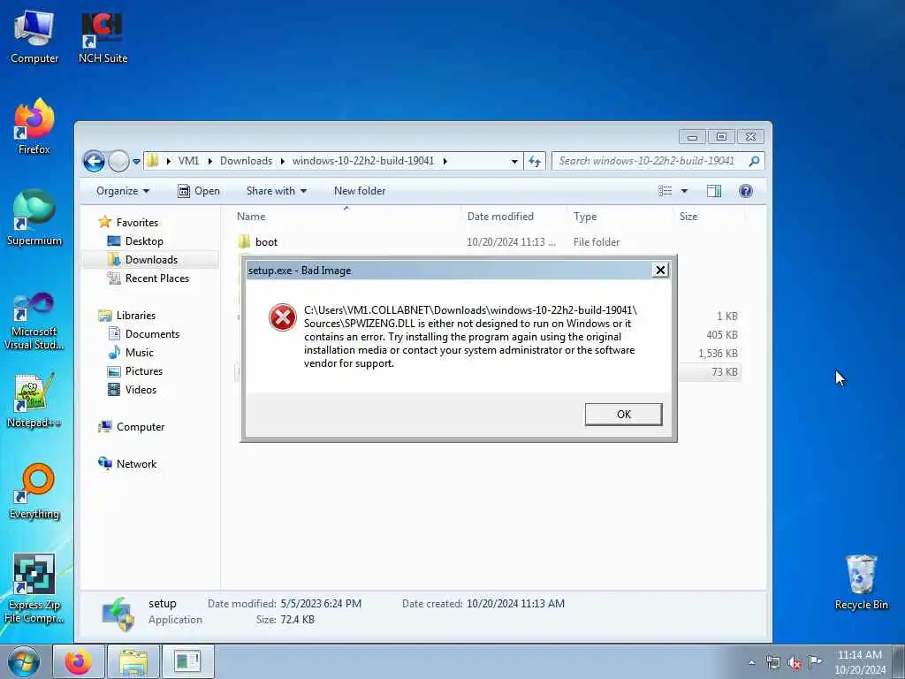905x679 pixels.
Task: Click OK in the Bad Image dialog
Action: [623, 414]
